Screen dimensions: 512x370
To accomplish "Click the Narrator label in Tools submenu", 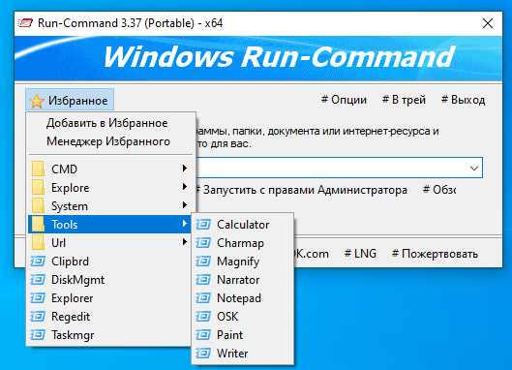I will tap(238, 280).
